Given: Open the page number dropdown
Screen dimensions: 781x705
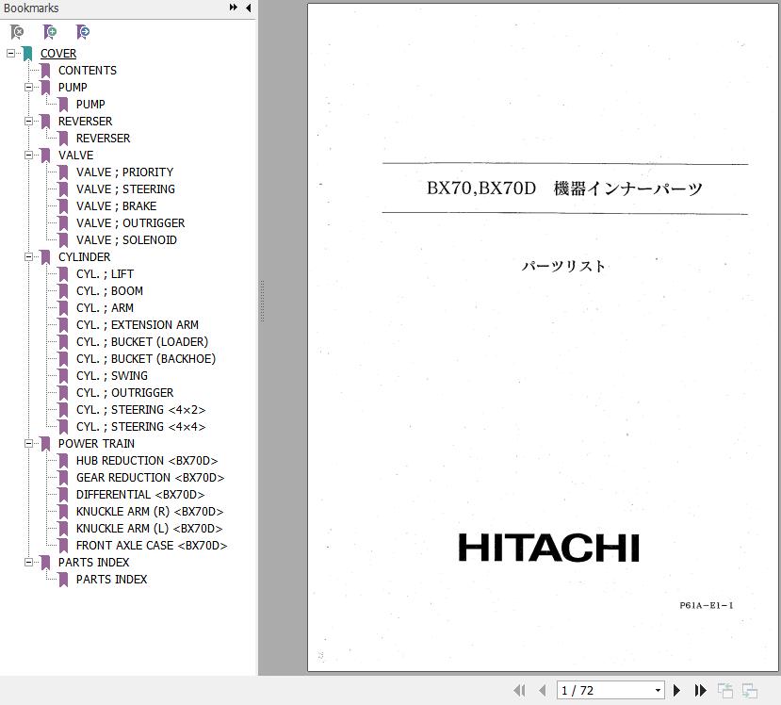Looking at the screenshot, I should pos(658,691).
